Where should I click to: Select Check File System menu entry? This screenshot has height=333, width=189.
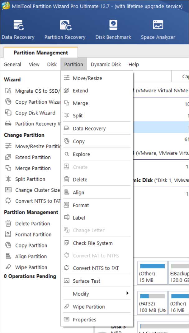92,243
